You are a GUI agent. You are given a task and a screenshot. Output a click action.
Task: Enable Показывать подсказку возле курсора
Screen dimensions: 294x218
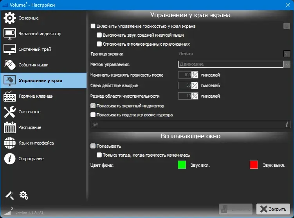pyautogui.click(x=93, y=115)
